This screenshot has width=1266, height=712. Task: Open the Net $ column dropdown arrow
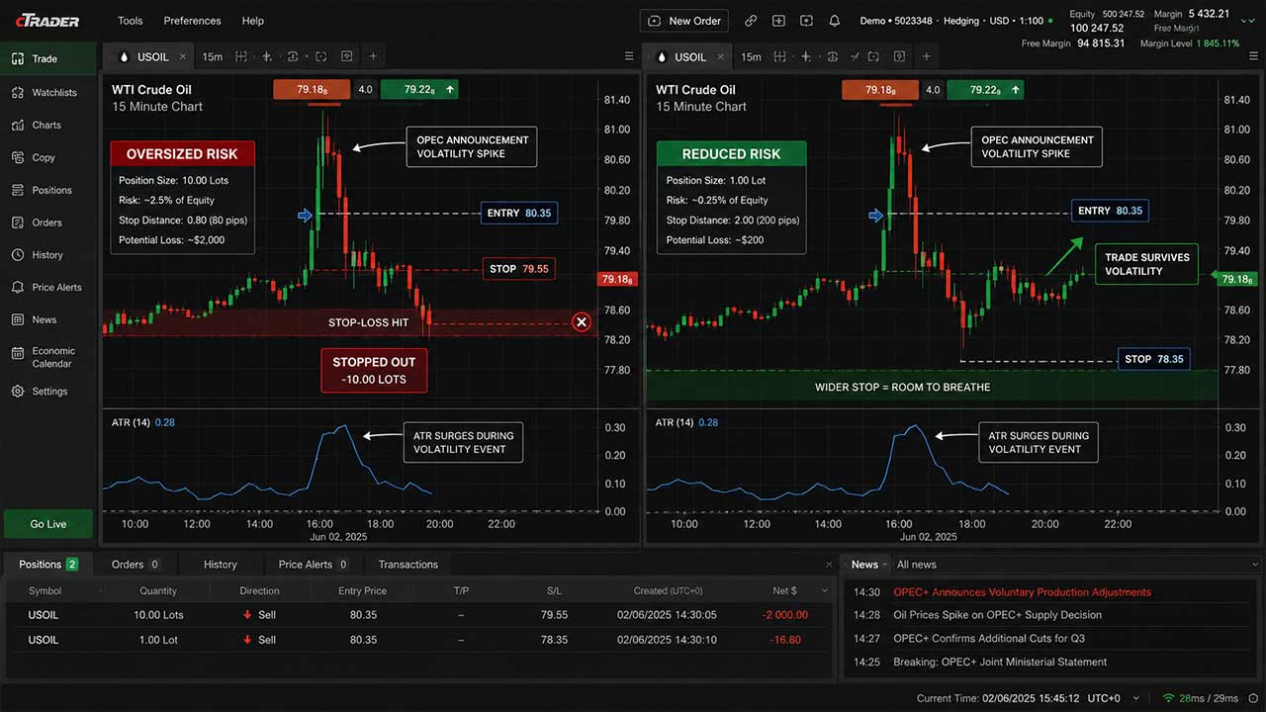pos(825,591)
